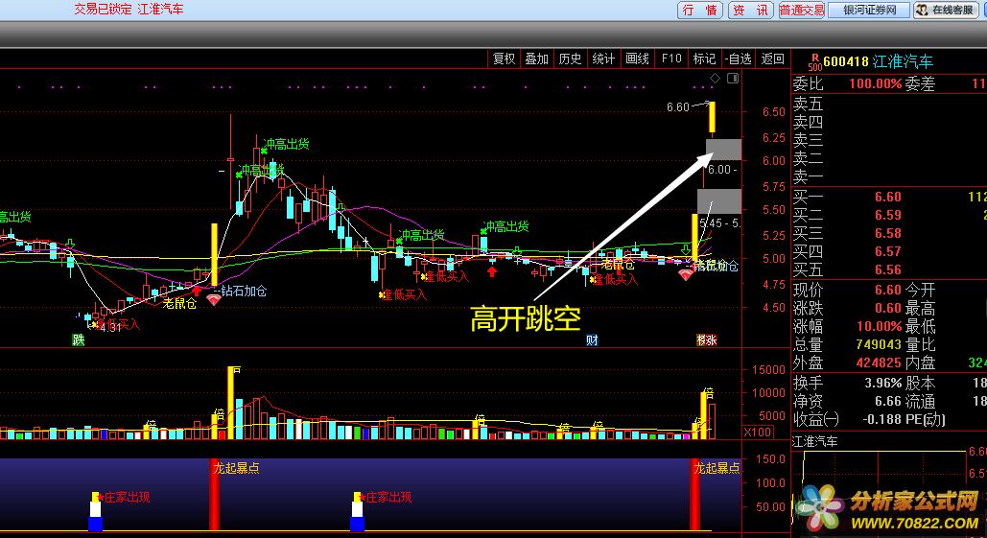Open the 行情 market quotes tab

(x=699, y=10)
